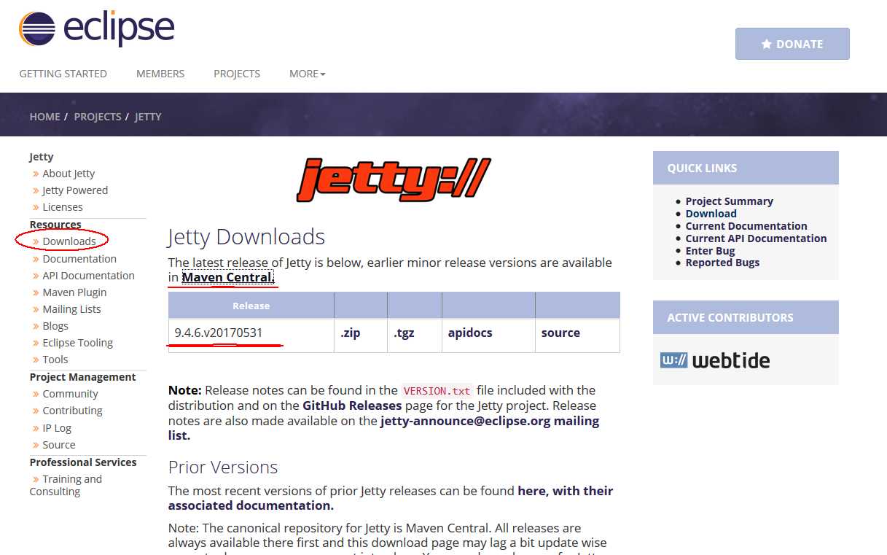Open About Jetty in the sidebar
The height and width of the screenshot is (555, 887).
click(x=69, y=174)
